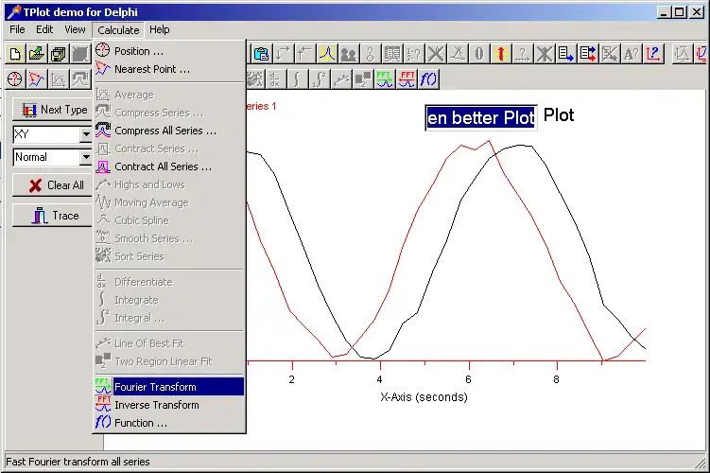Click the Next Type button

(53, 110)
